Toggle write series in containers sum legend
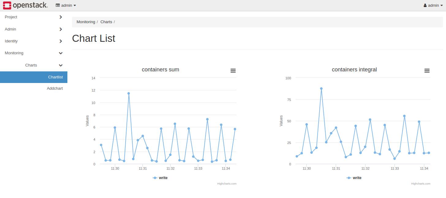446x198 pixels. pyautogui.click(x=160, y=178)
